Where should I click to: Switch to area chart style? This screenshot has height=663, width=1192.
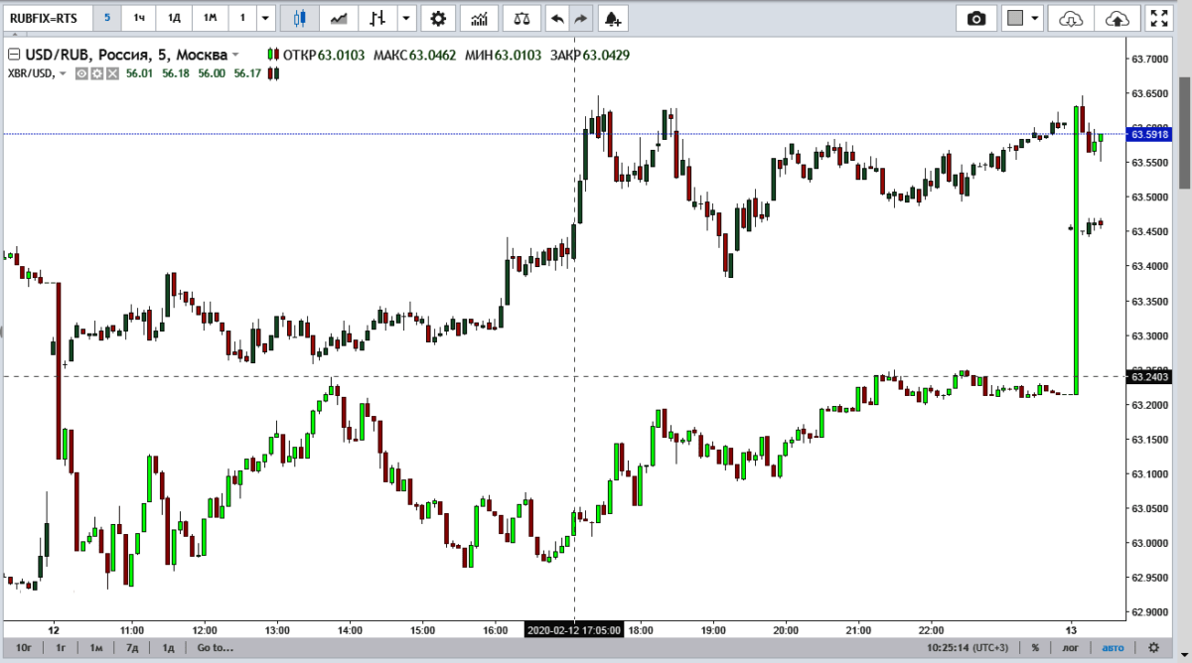point(340,18)
